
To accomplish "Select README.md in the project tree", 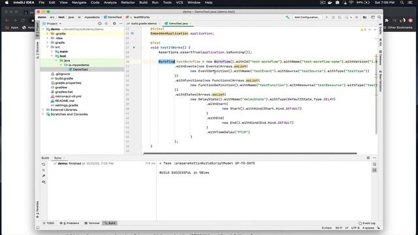I will (65, 101).
